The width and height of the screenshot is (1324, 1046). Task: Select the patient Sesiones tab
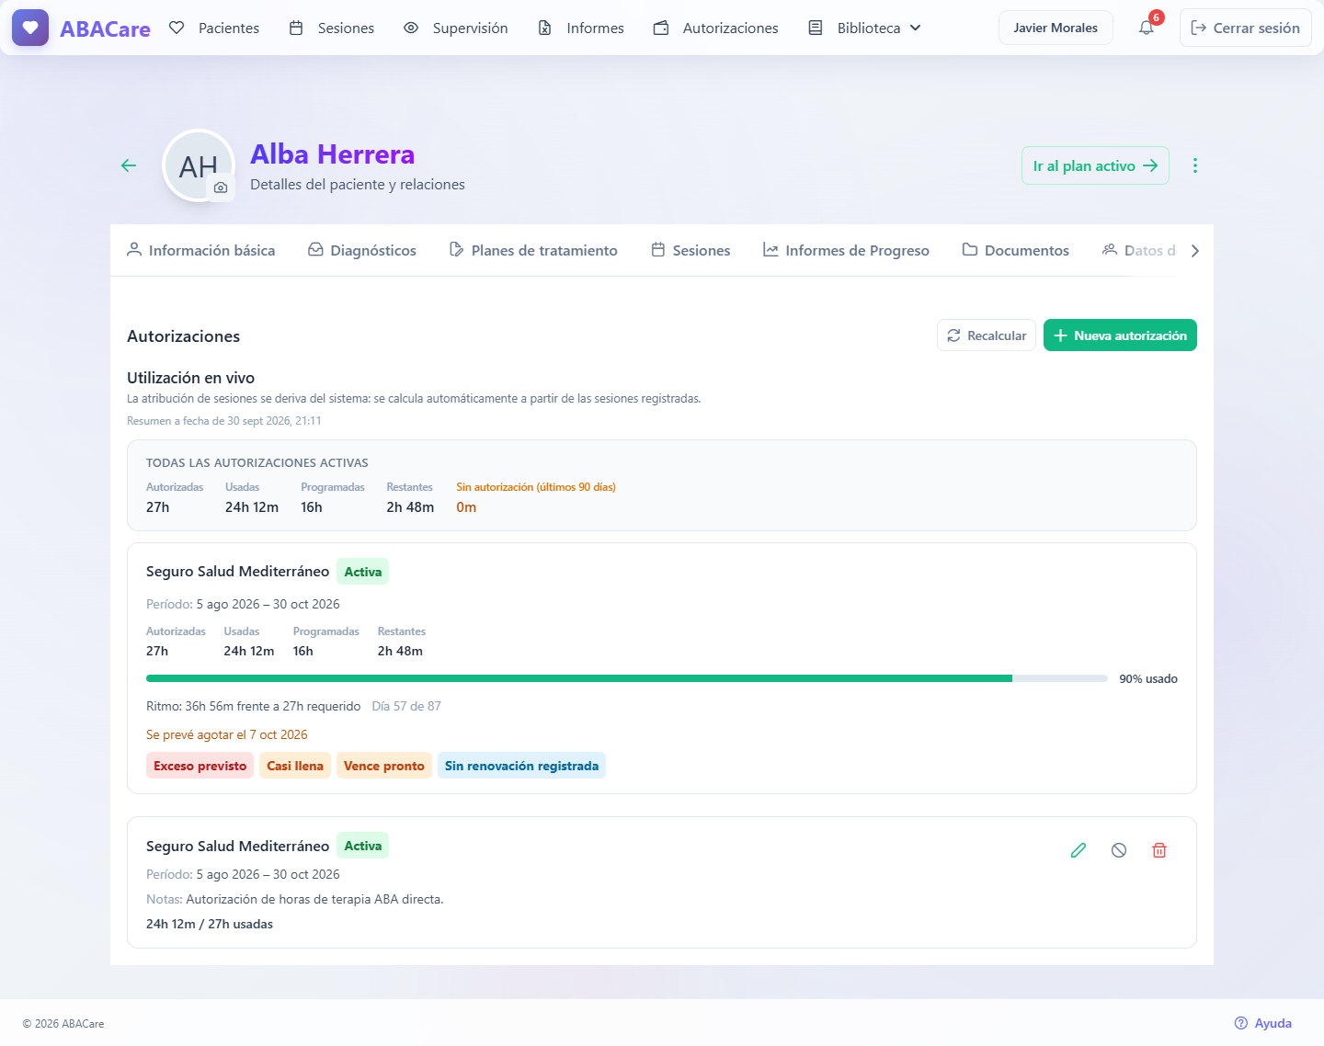(x=691, y=250)
